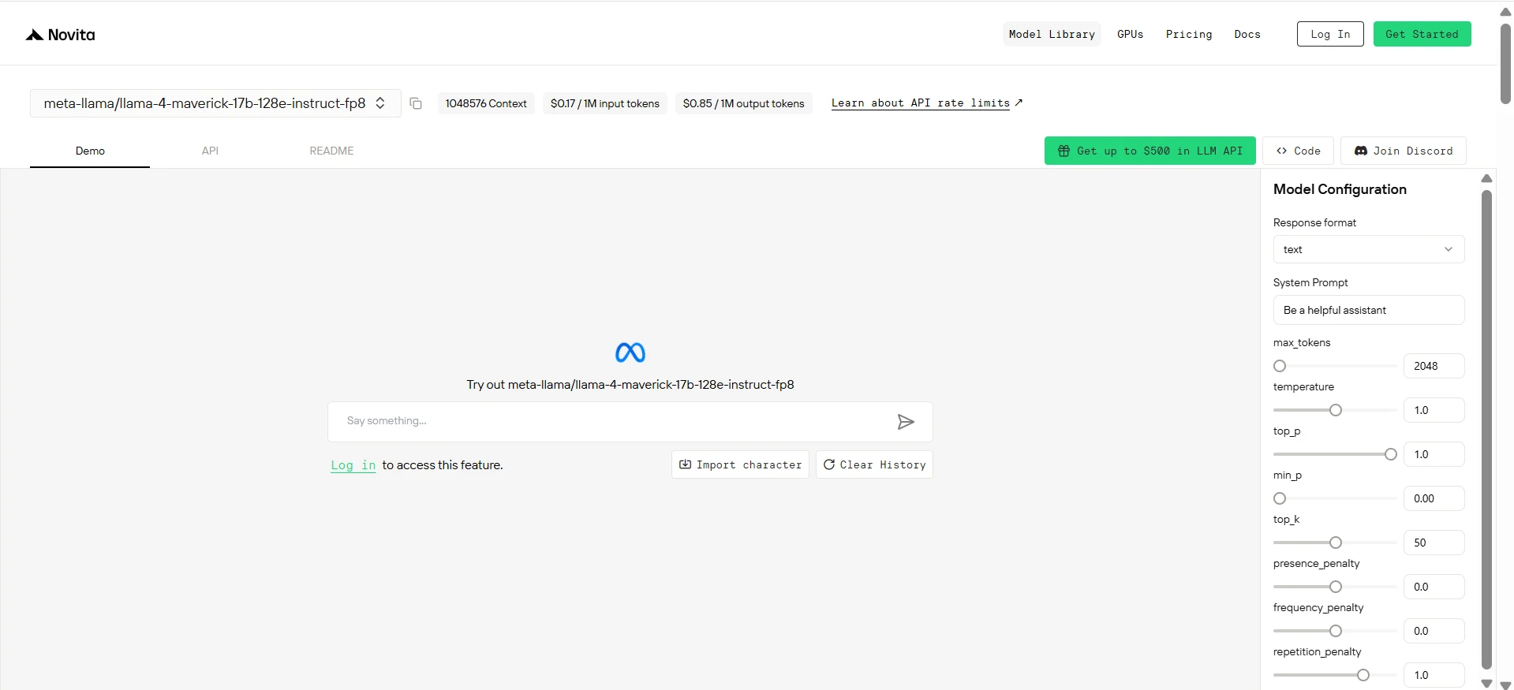
Task: Click the Get Started button
Action: [1422, 34]
